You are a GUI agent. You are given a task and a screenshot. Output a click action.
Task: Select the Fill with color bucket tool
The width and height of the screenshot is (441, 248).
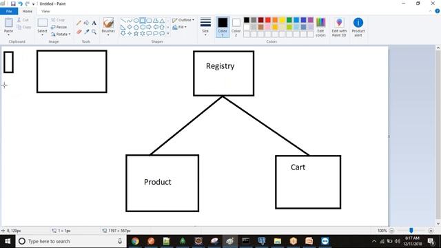point(86,23)
